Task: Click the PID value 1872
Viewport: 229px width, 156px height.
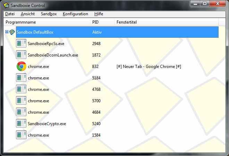Action: pyautogui.click(x=96, y=55)
